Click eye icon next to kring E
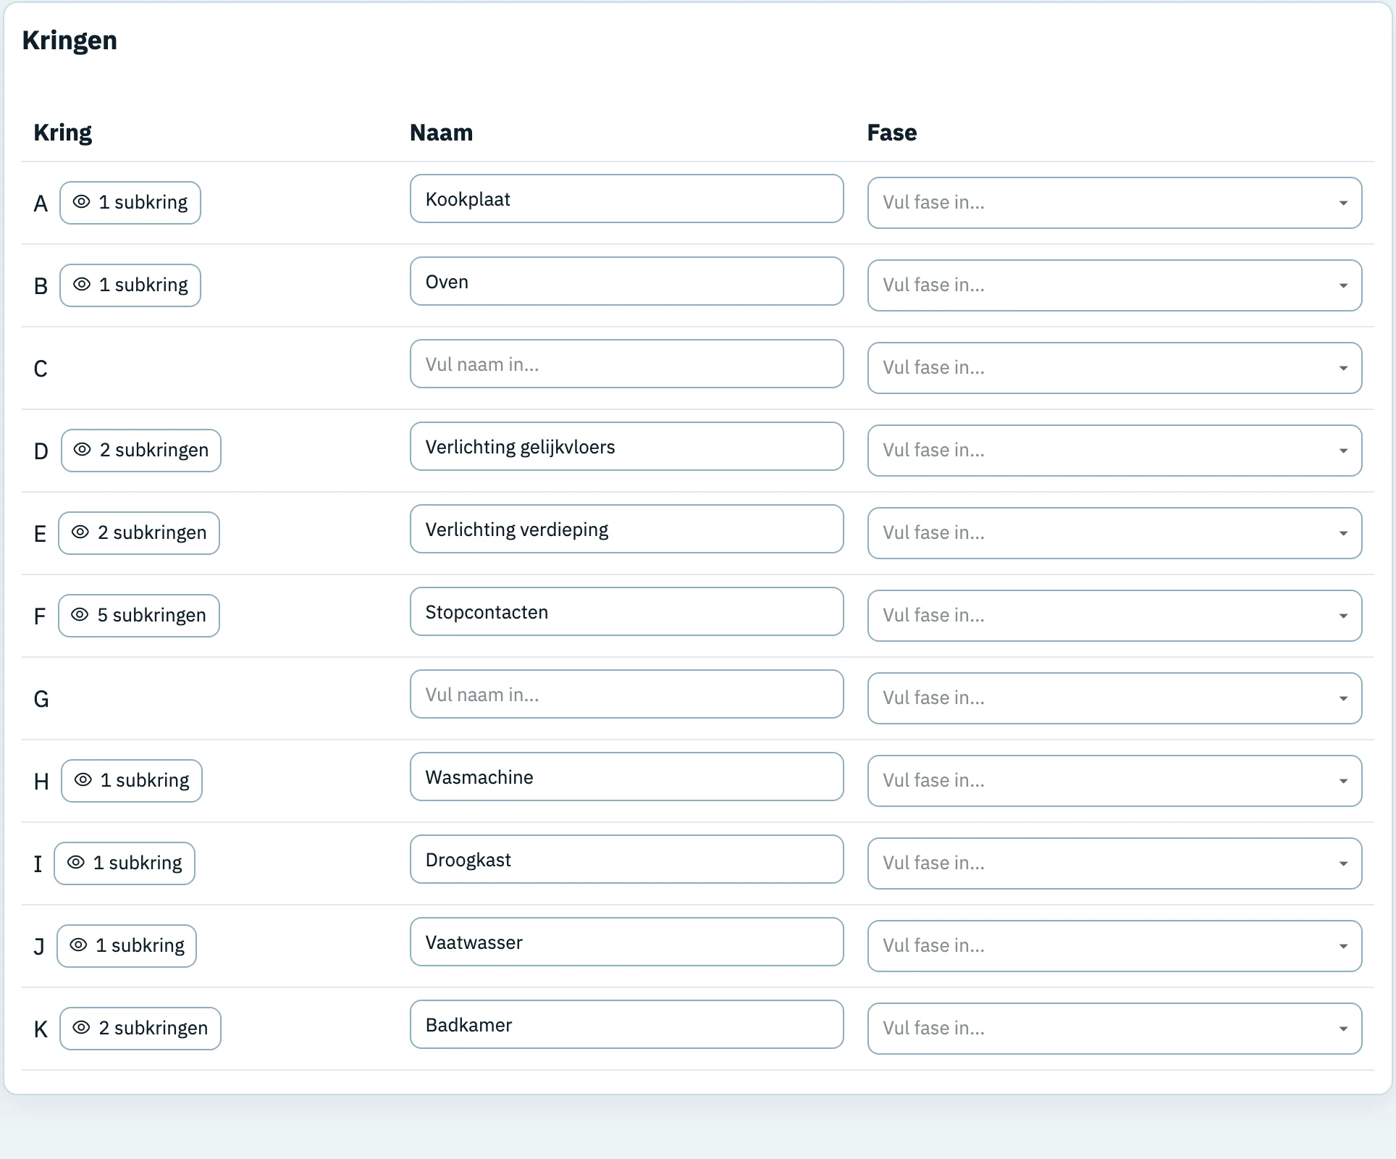This screenshot has width=1396, height=1159. 80,532
